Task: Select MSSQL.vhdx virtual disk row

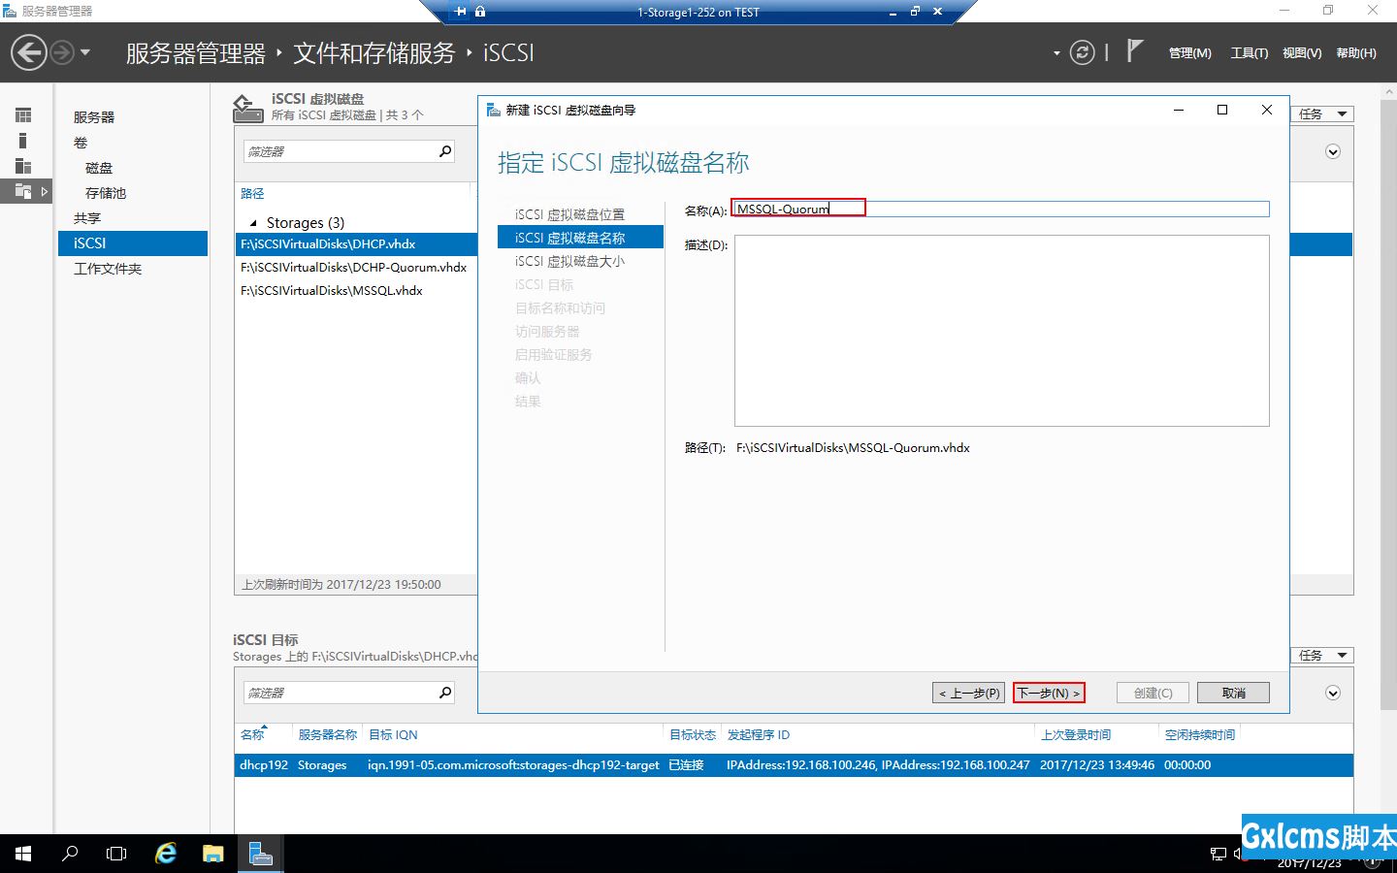Action: pos(356,291)
